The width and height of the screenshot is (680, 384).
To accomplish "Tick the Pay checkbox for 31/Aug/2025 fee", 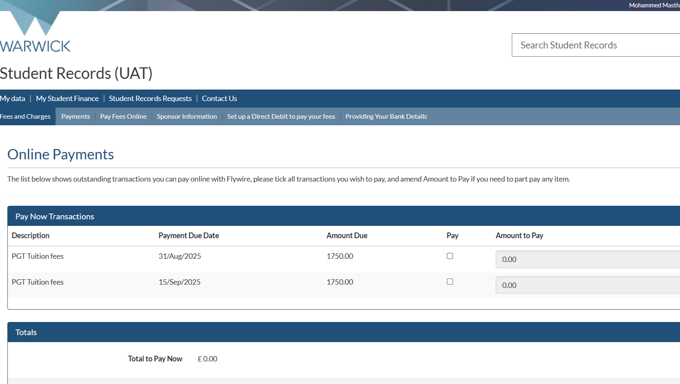I will coord(450,256).
